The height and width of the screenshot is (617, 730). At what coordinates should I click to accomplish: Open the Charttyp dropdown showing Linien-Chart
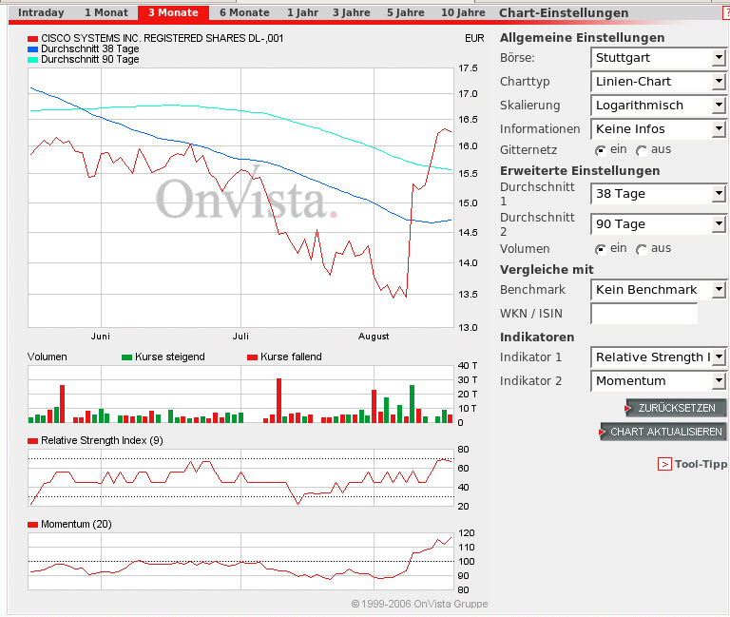tap(659, 82)
